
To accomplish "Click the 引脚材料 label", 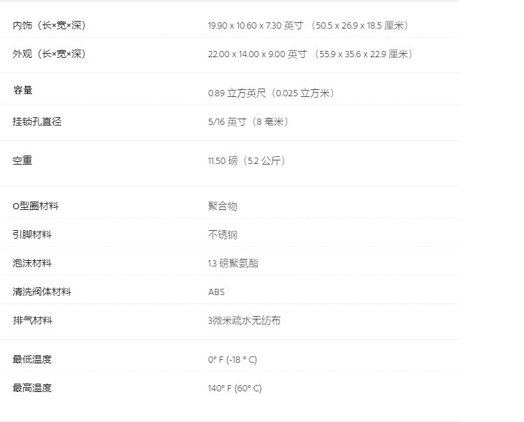I will click(x=32, y=235).
